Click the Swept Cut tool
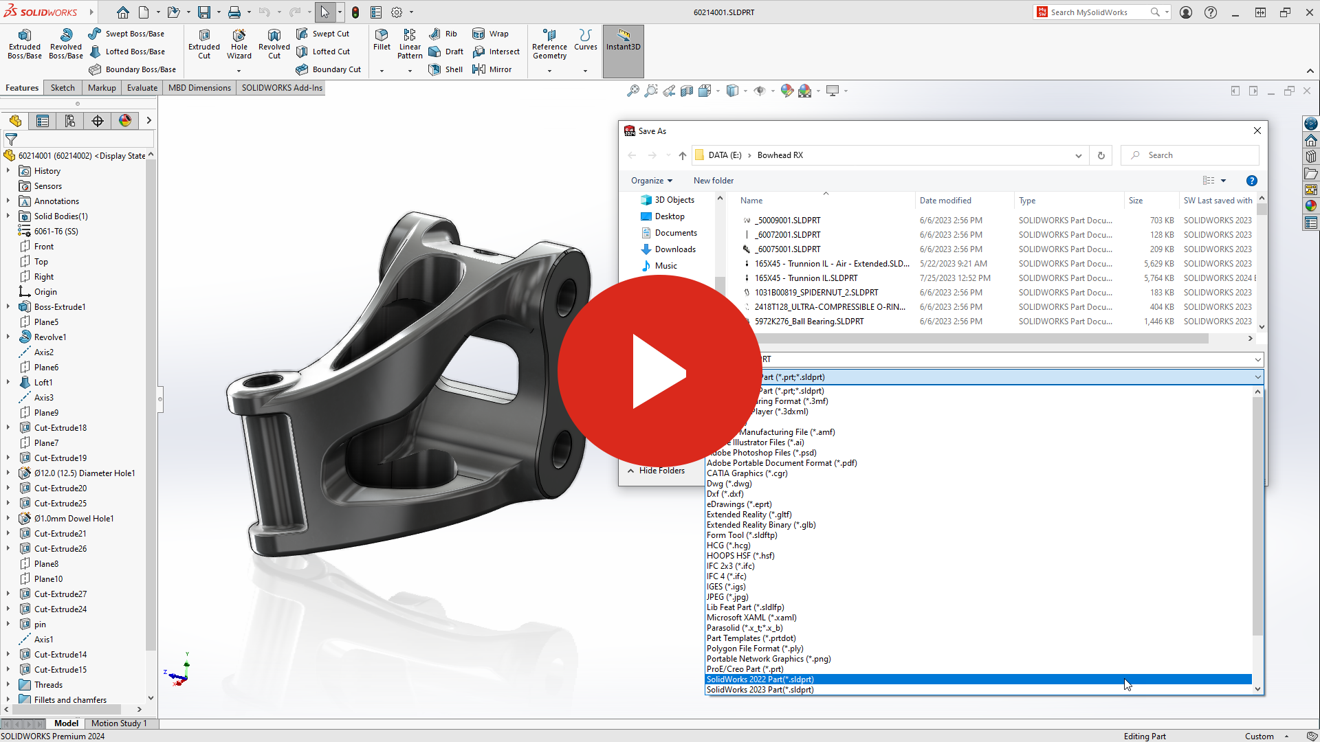This screenshot has width=1320, height=742. point(322,34)
